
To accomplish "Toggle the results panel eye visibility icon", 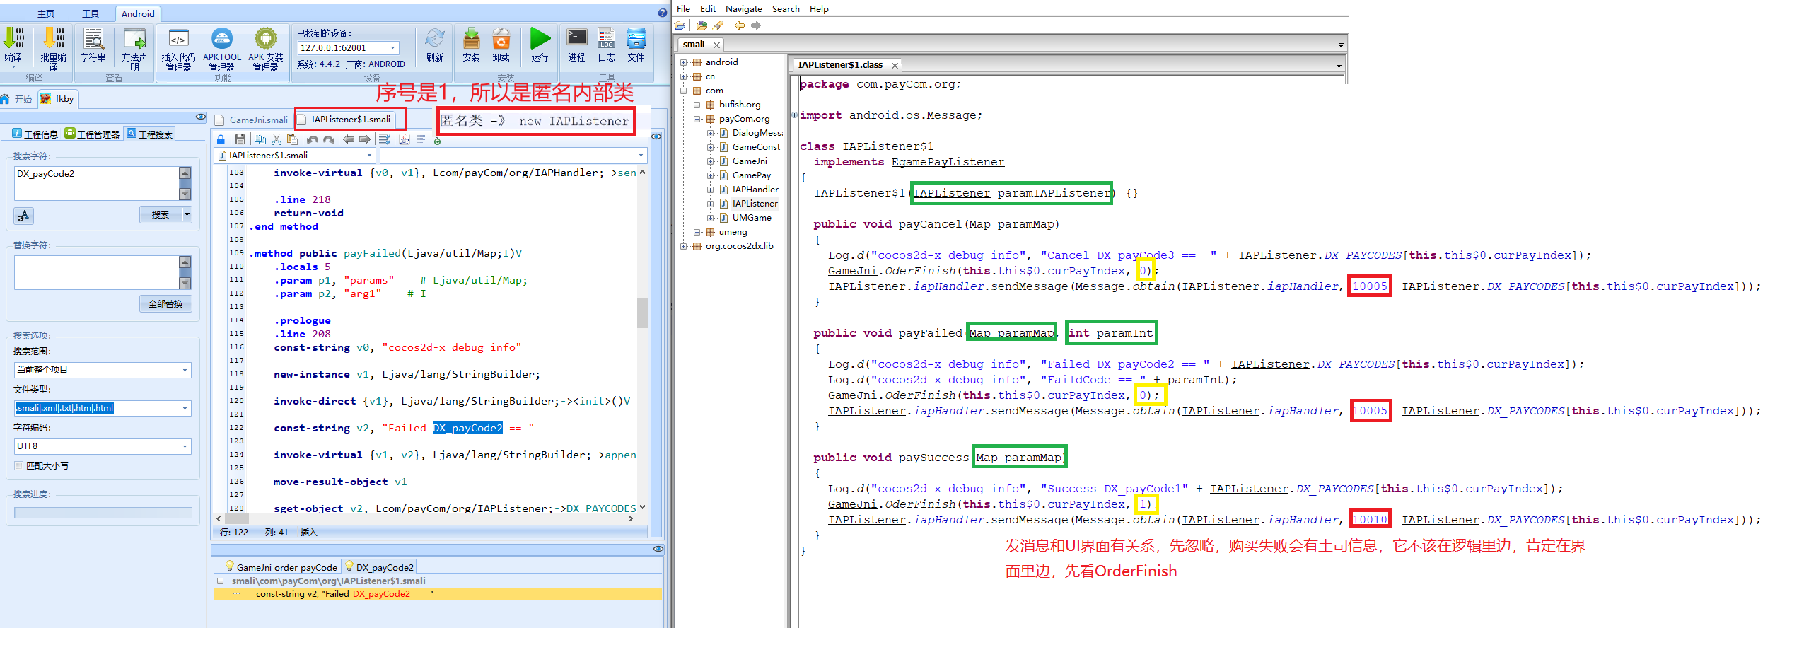I will 658,549.
